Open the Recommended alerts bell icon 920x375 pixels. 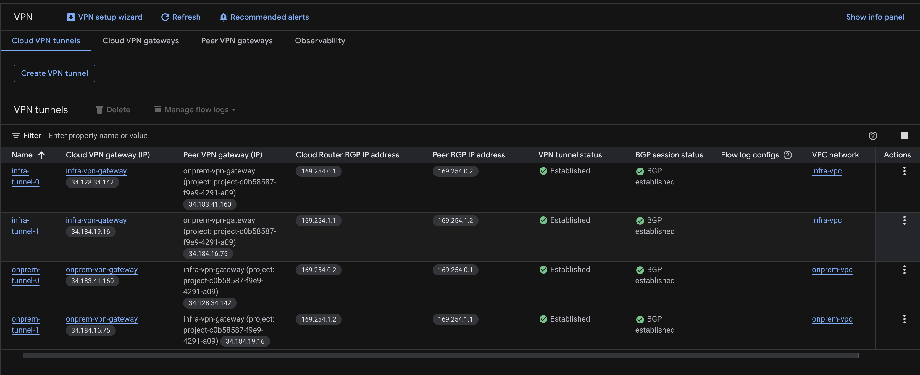pyautogui.click(x=223, y=17)
